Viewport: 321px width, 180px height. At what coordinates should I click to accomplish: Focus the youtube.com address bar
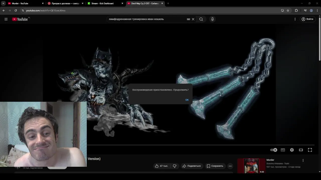pos(150,10)
